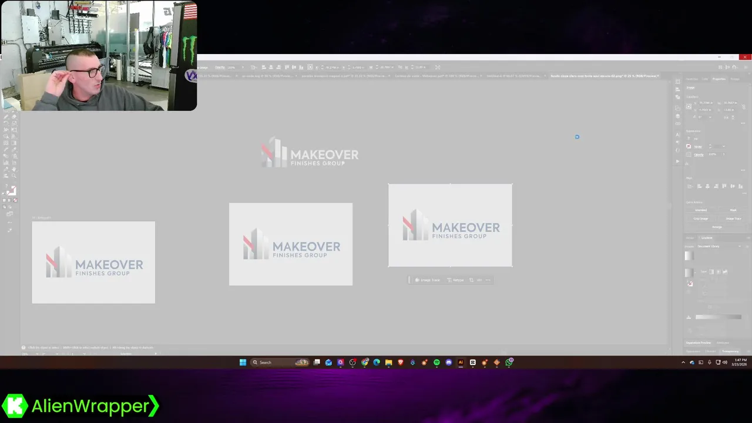Click Mask in Quick Actions
Screen dimensions: 752x423
733,210
